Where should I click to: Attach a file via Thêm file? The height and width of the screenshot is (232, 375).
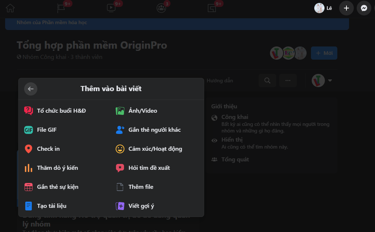(x=135, y=187)
